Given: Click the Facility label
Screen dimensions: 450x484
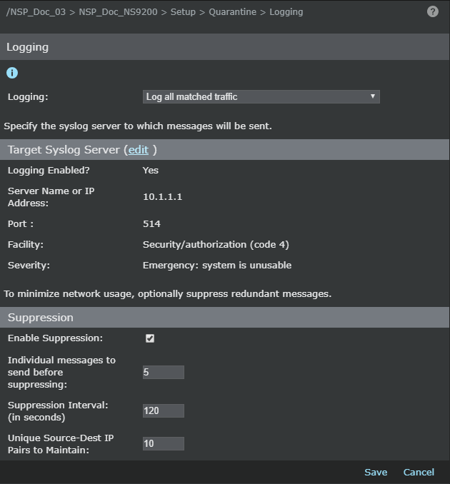Looking at the screenshot, I should pyautogui.click(x=26, y=244).
